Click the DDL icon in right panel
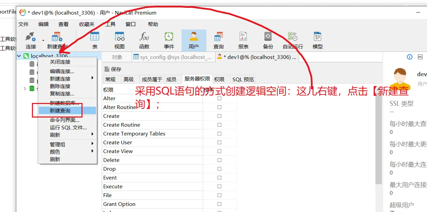427x212 pixels. tap(420, 57)
